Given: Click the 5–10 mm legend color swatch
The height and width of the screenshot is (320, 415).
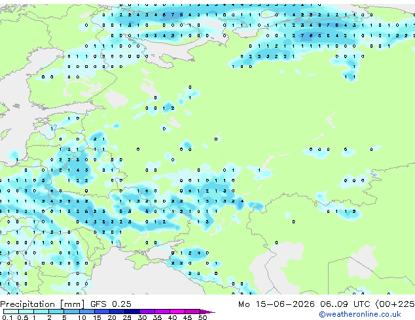Looking at the screenshot, I should coord(72,312).
